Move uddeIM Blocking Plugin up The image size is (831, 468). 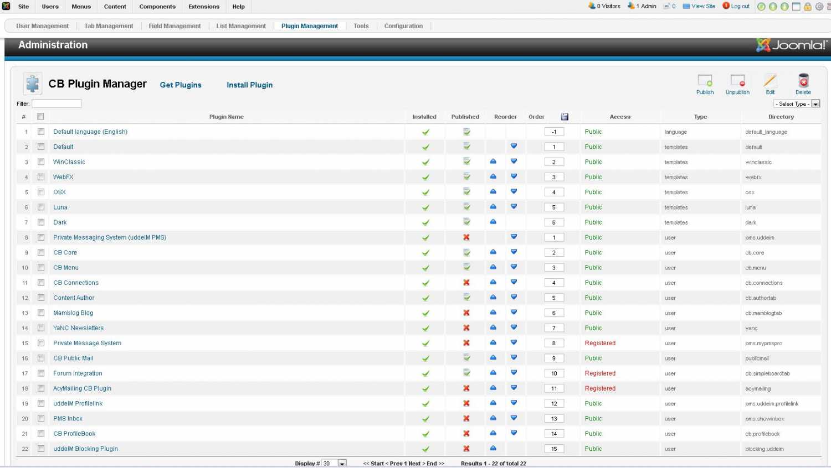point(493,449)
